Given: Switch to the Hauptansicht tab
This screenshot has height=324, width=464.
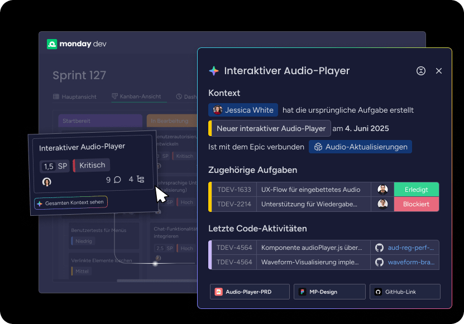Looking at the screenshot, I should coord(78,95).
